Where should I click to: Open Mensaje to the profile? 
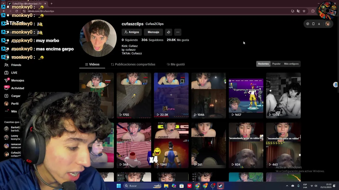[153, 32]
